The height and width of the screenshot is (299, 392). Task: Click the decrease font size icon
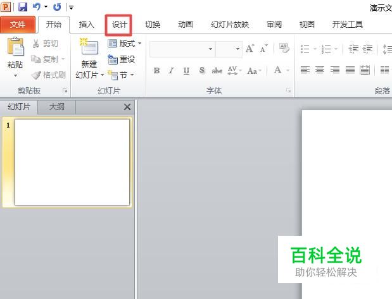point(263,49)
